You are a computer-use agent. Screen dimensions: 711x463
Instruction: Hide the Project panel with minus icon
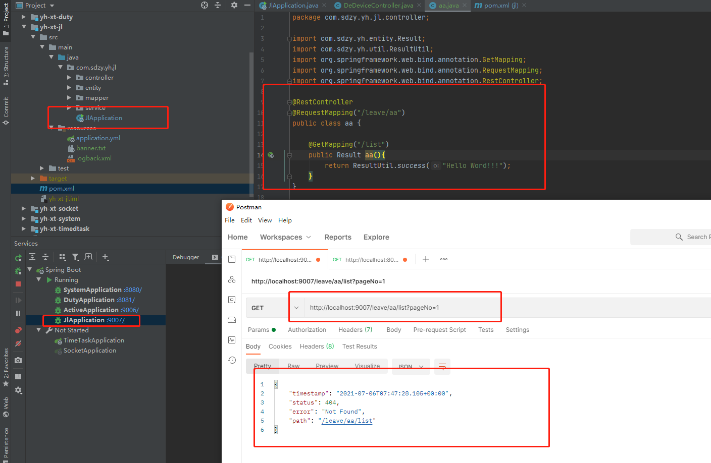(247, 5)
